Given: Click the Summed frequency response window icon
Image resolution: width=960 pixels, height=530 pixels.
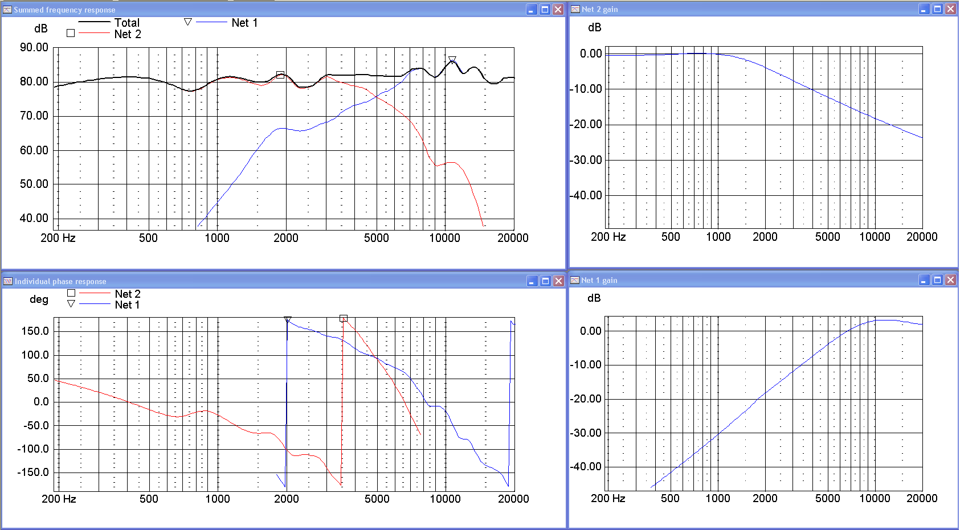Looking at the screenshot, I should point(7,10).
